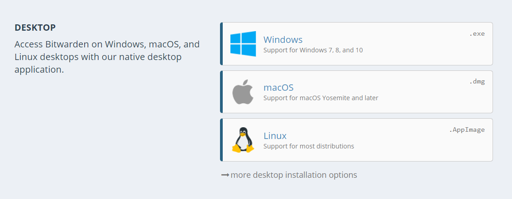The height and width of the screenshot is (199, 512).
Task: Click "Support for macOS Yosemite and later" text
Action: (321, 98)
